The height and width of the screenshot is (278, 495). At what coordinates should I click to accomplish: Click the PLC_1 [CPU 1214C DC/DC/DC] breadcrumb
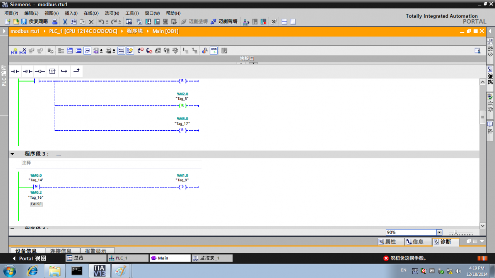click(83, 31)
